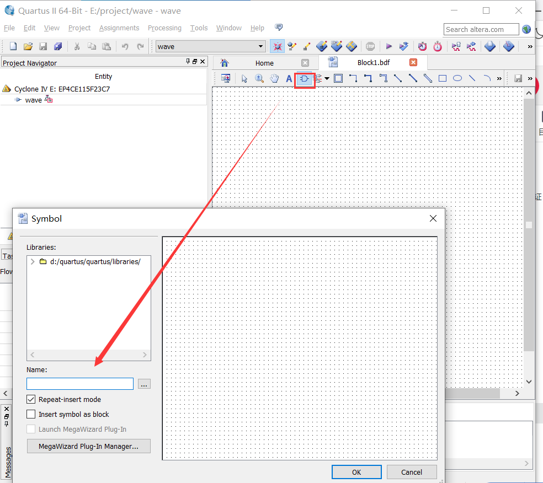Click the symbol Name input field

coord(80,384)
